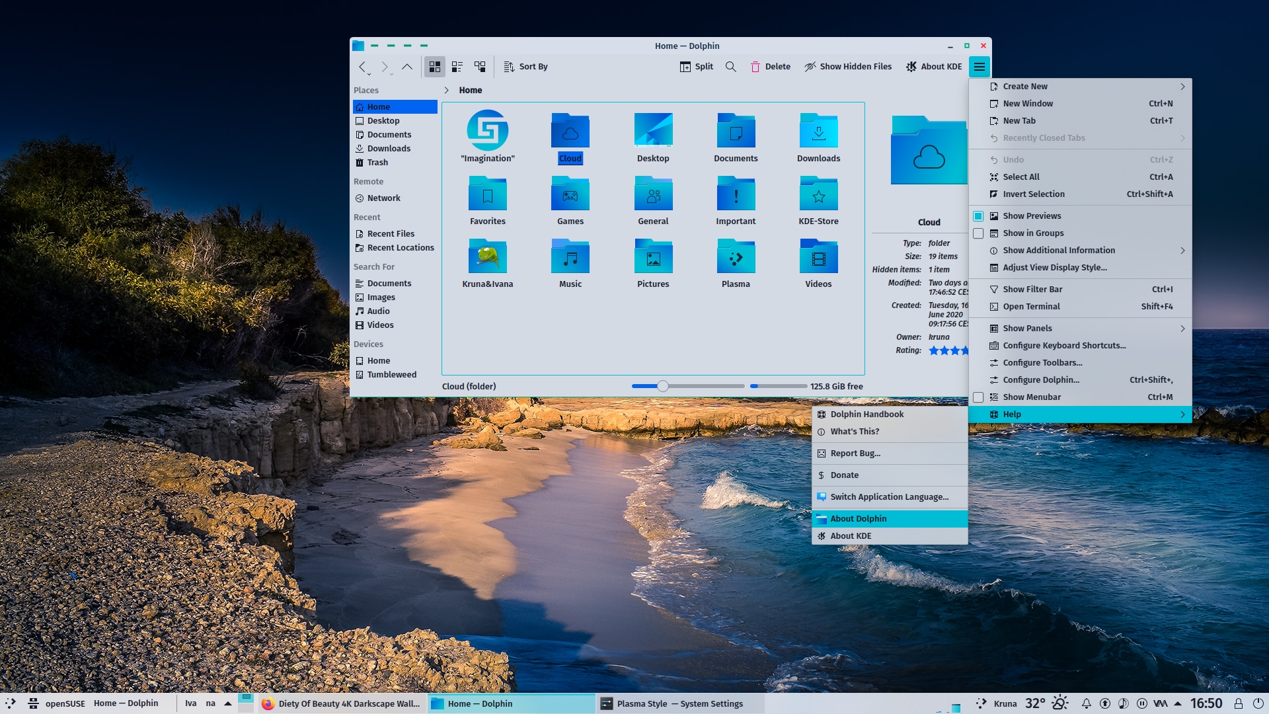The height and width of the screenshot is (714, 1269).
Task: Click the weather widget showing 32°
Action: point(1046,703)
